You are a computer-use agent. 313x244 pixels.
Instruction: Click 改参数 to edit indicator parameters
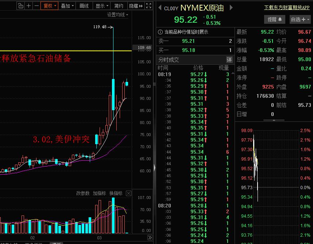(x=83, y=193)
